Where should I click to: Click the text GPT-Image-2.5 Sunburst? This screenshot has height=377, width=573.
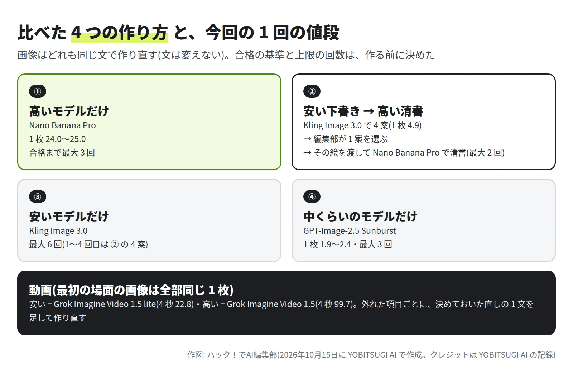(x=350, y=231)
